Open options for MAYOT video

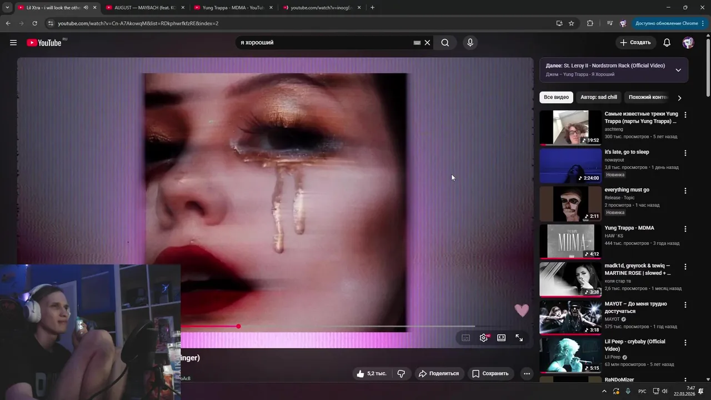[685, 305]
